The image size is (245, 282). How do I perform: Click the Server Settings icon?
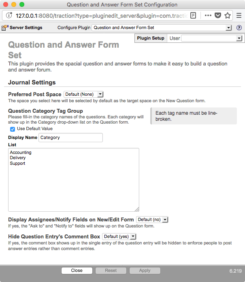point(5,28)
